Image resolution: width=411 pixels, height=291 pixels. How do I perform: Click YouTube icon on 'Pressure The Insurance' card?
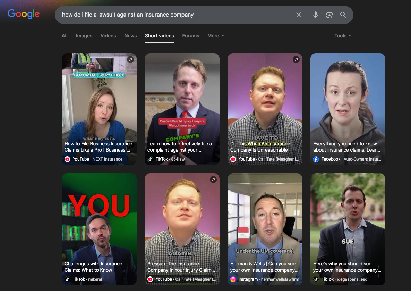(x=150, y=279)
